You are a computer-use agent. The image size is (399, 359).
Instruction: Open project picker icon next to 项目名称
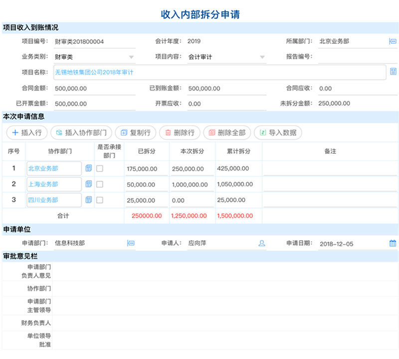click(x=393, y=72)
